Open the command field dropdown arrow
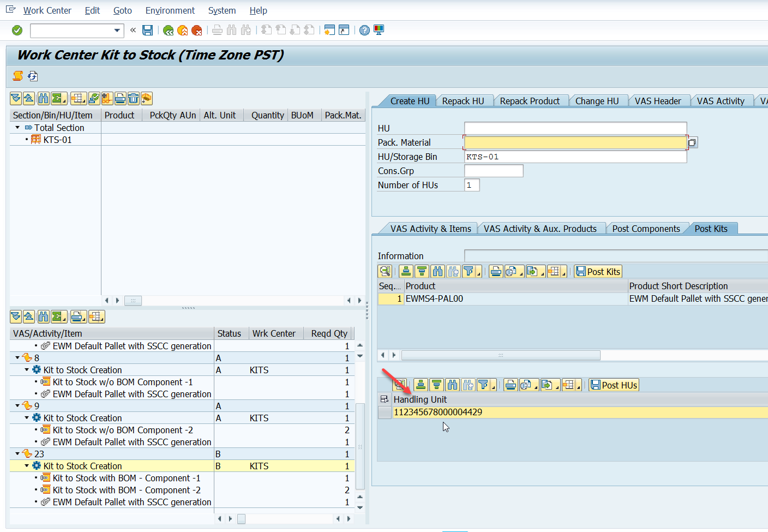The height and width of the screenshot is (532, 768). (x=117, y=31)
